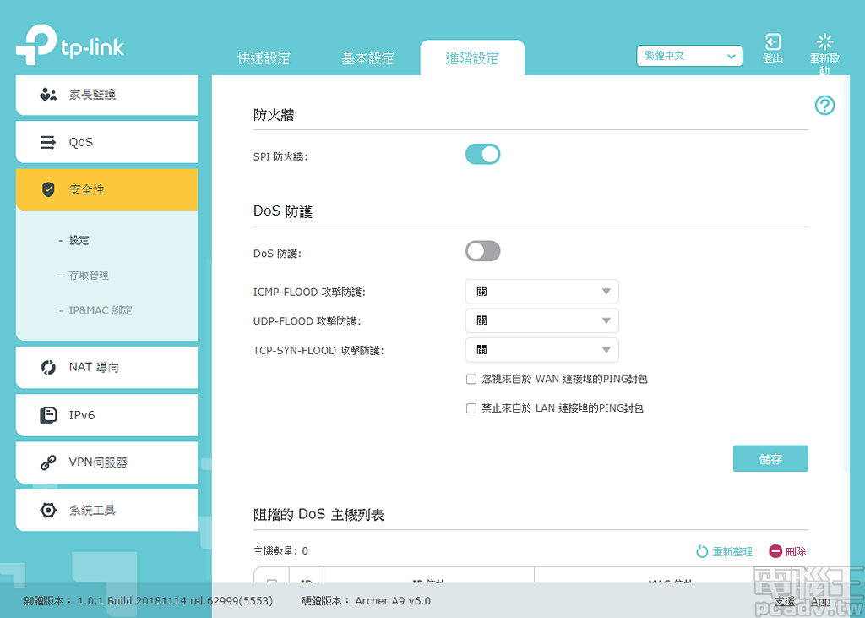The width and height of the screenshot is (865, 618).
Task: Check 禁止來自於 LAN 連接埠的PING封包
Action: point(471,407)
